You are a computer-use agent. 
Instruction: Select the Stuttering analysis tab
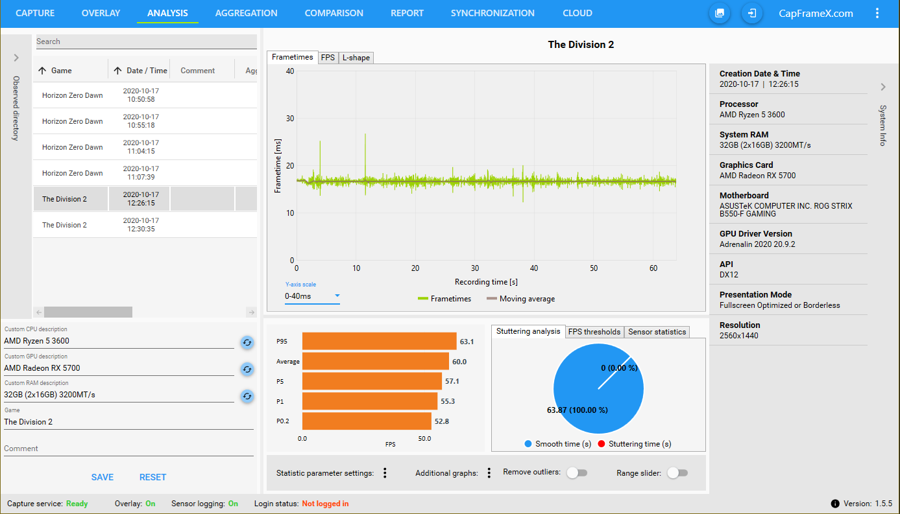click(x=528, y=331)
